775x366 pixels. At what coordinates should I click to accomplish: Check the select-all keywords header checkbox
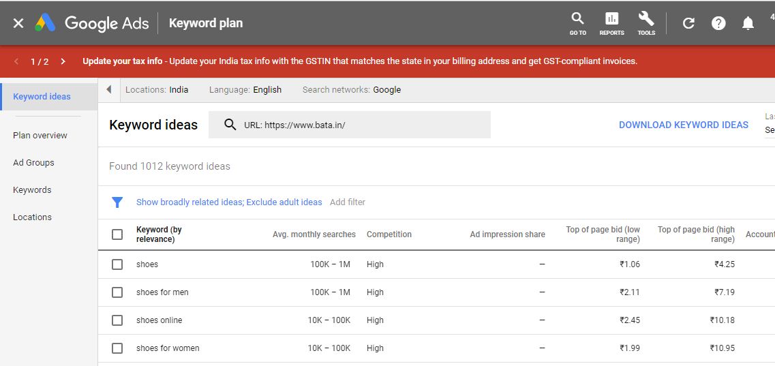coord(117,234)
